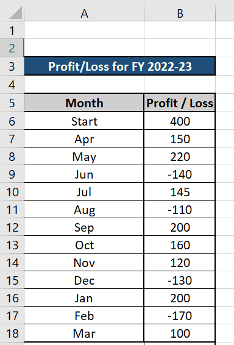Viewport: 234px width, 345px height.
Task: Select the Month header cell
Action: (x=84, y=103)
